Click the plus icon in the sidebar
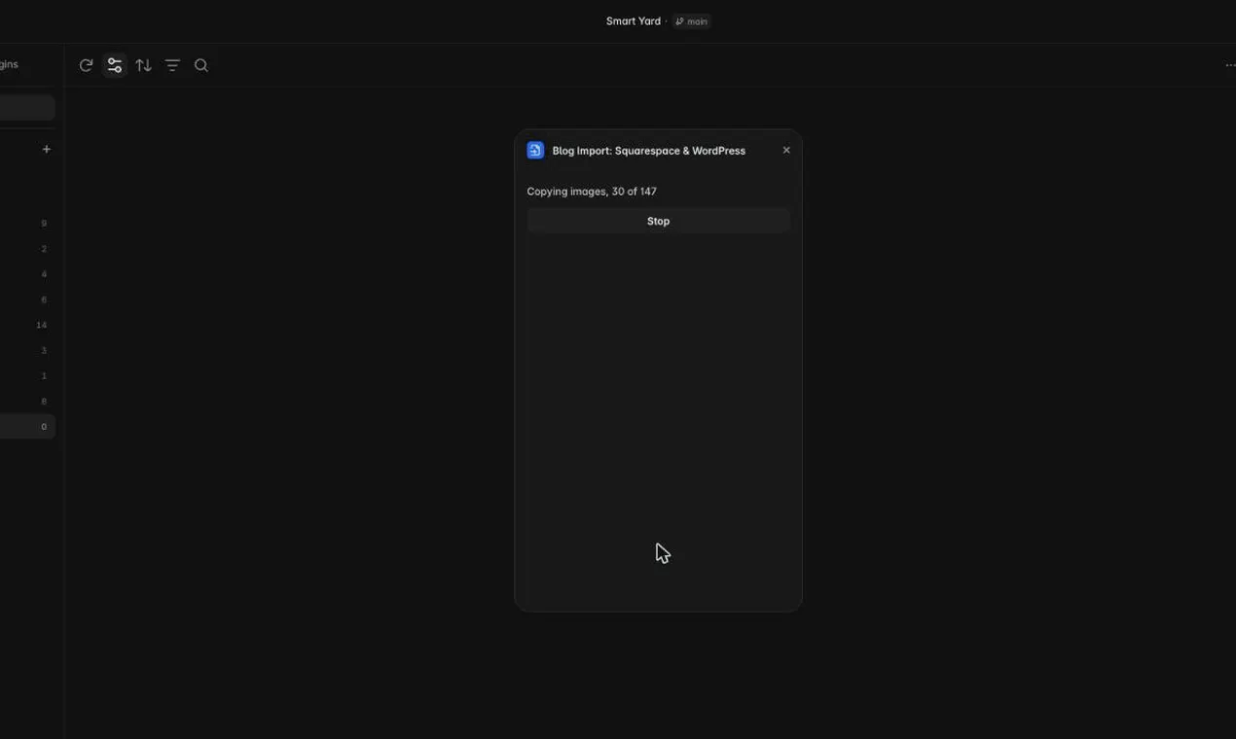 [x=46, y=149]
